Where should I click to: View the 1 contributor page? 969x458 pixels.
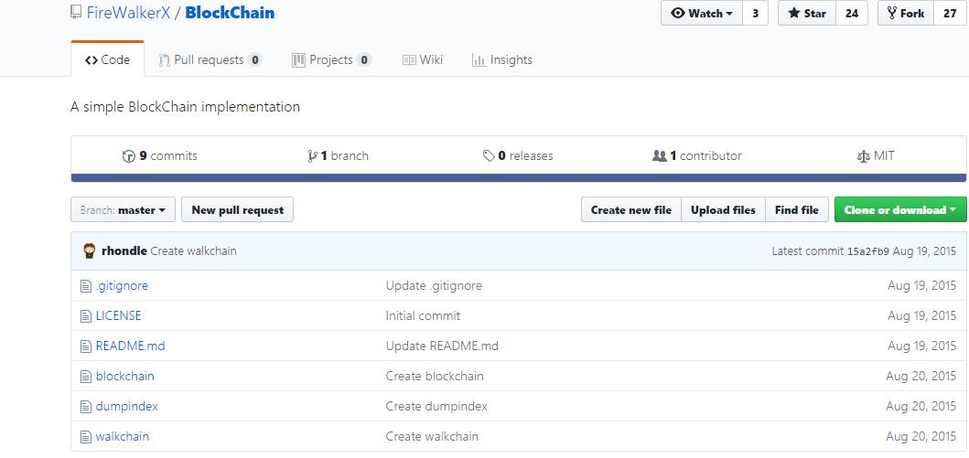coord(697,155)
